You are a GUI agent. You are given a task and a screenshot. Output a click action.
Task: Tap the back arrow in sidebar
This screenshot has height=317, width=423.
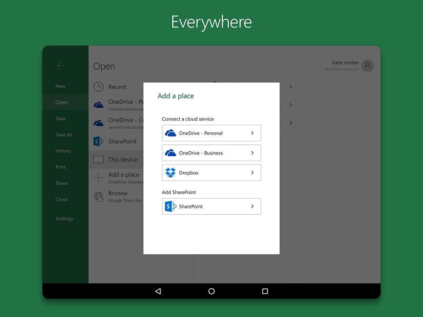tap(60, 66)
